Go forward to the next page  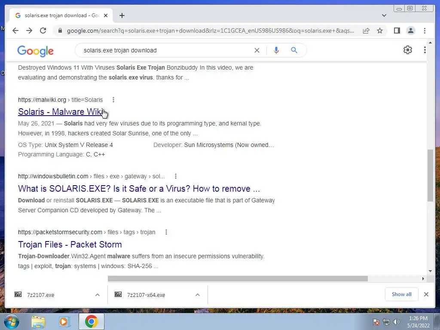(29, 31)
